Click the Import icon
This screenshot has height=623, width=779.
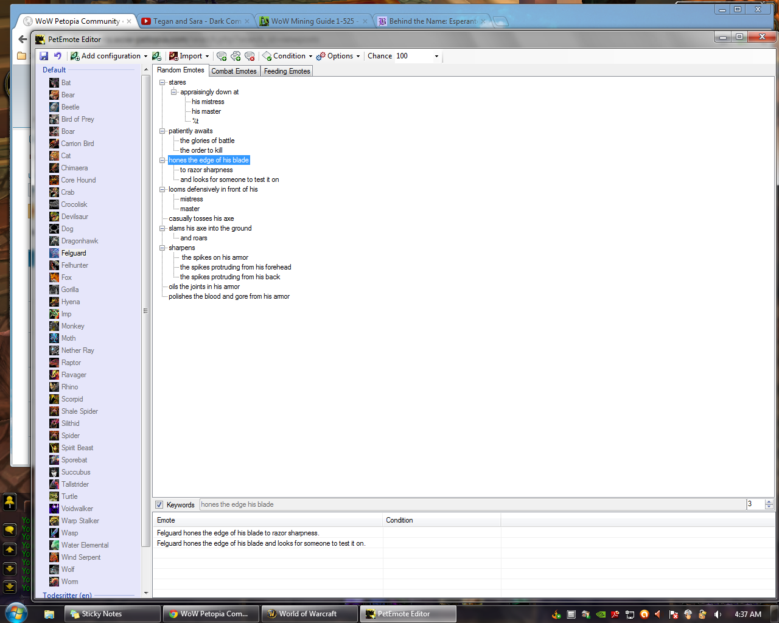[173, 56]
